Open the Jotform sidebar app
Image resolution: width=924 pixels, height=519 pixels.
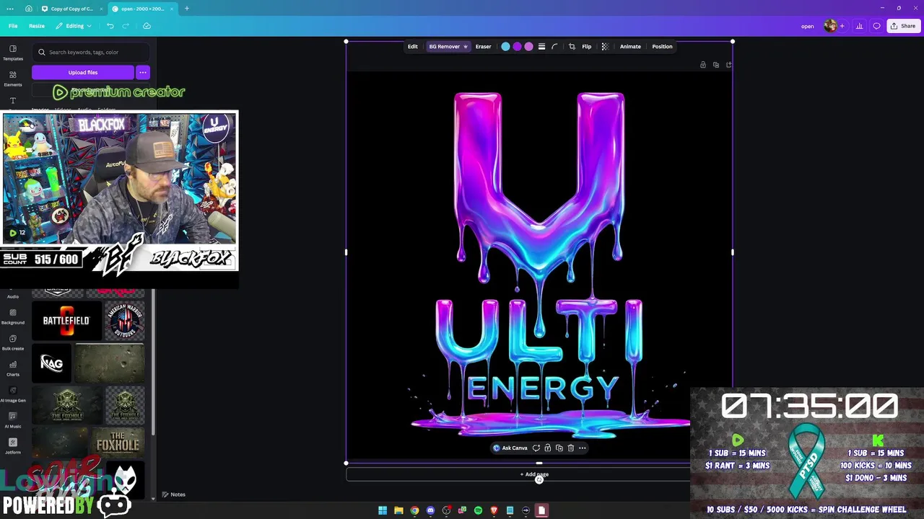12,446
